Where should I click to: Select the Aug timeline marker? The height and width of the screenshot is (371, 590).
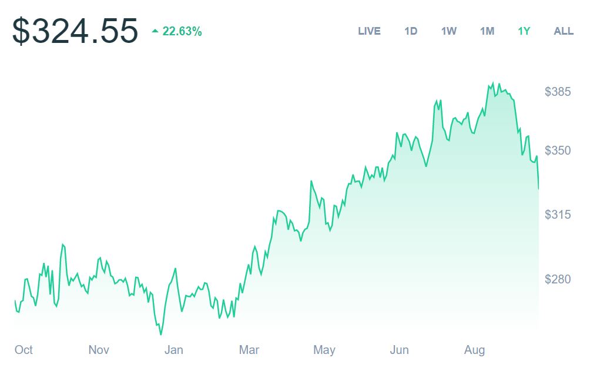click(474, 350)
